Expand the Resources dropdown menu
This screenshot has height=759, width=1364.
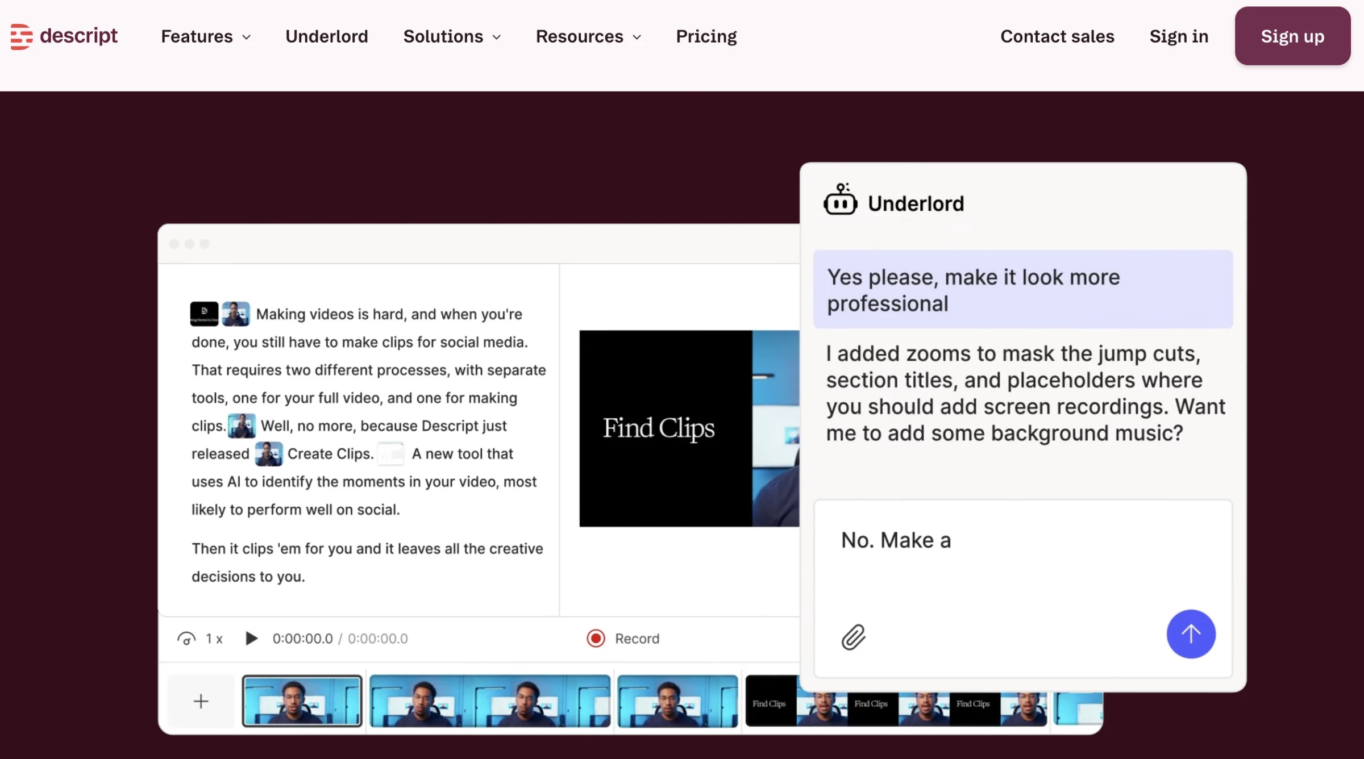pyautogui.click(x=588, y=36)
